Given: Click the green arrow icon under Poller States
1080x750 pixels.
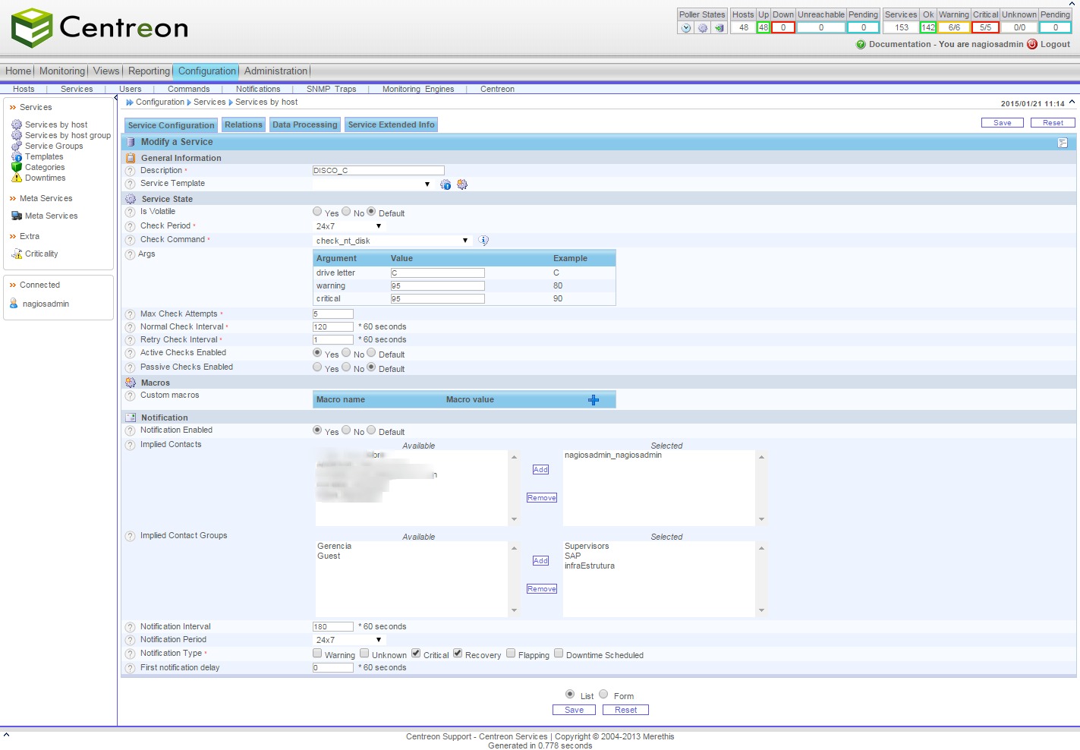Looking at the screenshot, I should pos(719,28).
